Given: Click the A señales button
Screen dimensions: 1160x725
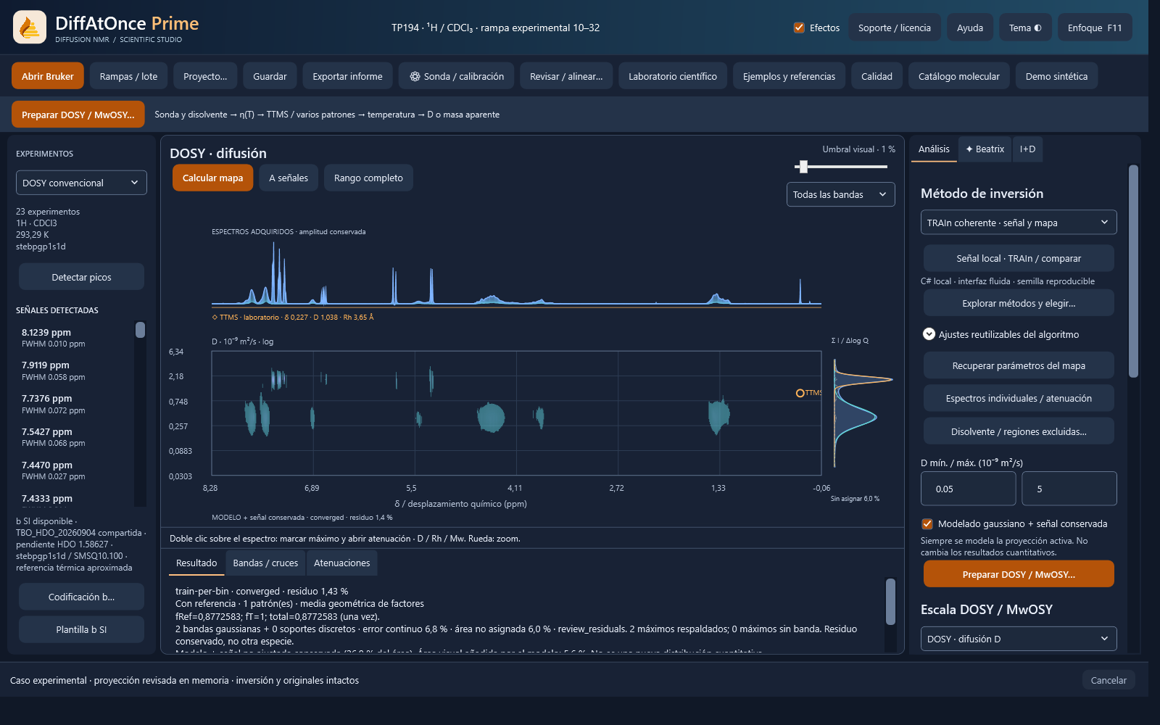Looking at the screenshot, I should (289, 178).
